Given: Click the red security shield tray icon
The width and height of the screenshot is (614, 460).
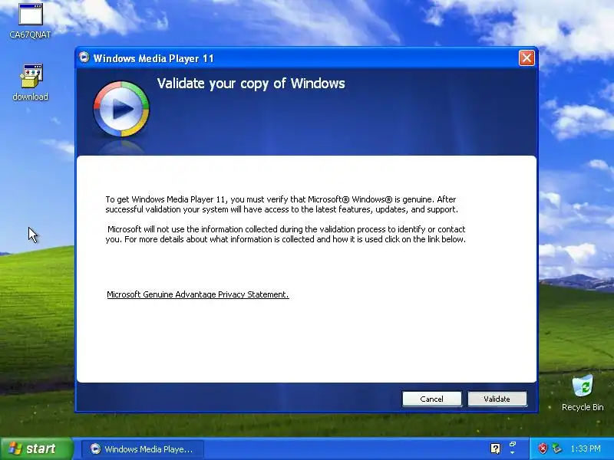Looking at the screenshot, I should pos(543,449).
